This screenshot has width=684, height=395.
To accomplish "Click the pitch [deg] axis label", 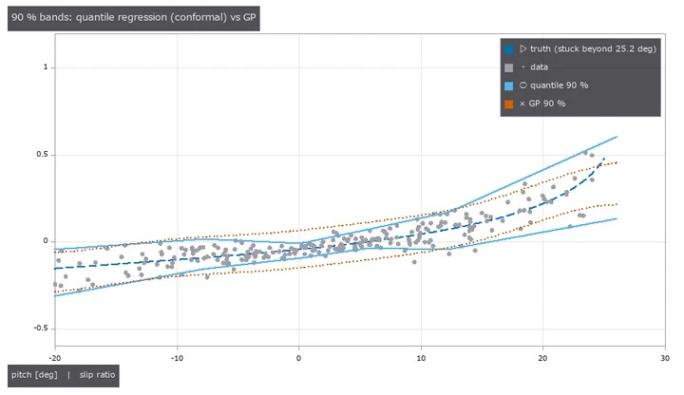I will [x=34, y=375].
